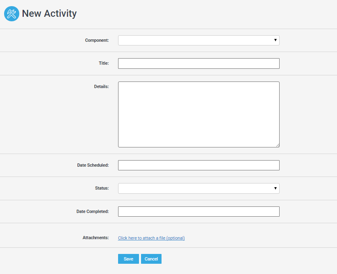Expand the Status dropdown
337x274 pixels.
(198, 188)
